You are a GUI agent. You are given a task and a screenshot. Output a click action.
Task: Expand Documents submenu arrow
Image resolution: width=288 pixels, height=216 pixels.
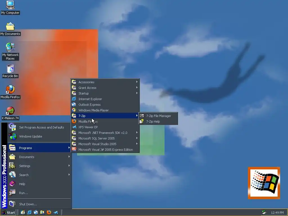[69, 156]
